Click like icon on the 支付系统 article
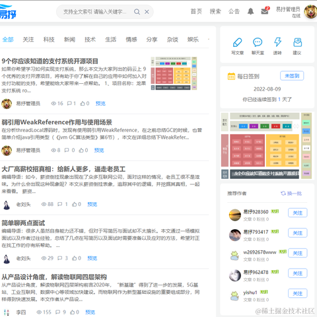317x317 pixels. point(83,103)
